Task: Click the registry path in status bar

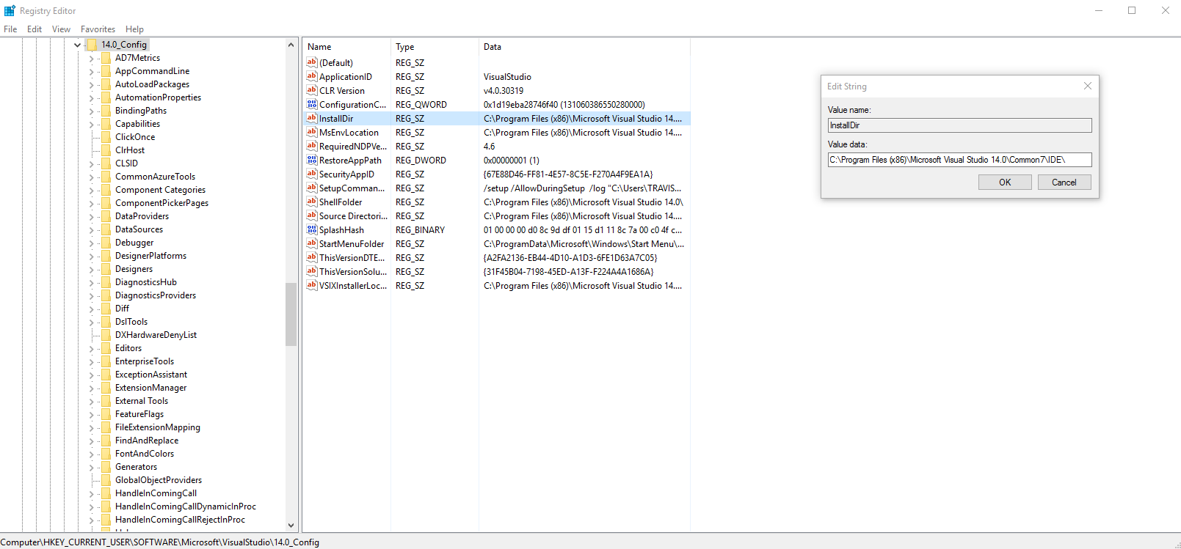Action: click(x=160, y=542)
